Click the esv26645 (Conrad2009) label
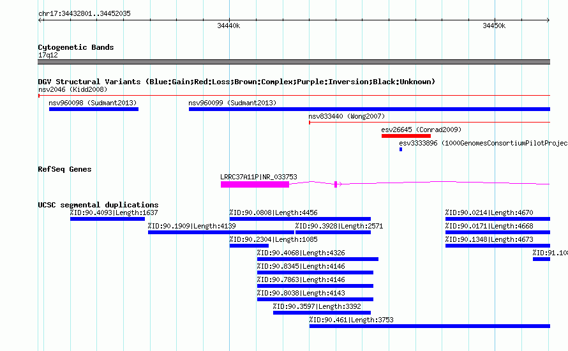 pos(421,130)
